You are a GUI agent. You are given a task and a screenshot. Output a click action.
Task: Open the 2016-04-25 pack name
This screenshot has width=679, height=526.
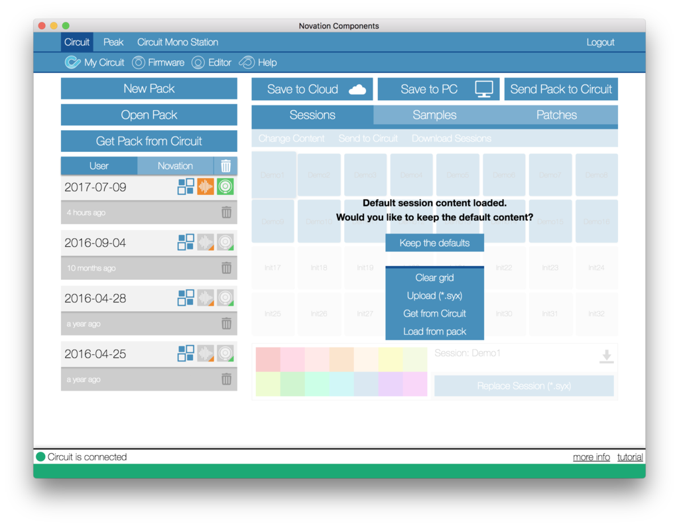[x=95, y=354]
